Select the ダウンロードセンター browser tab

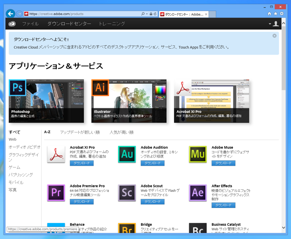tap(184, 14)
